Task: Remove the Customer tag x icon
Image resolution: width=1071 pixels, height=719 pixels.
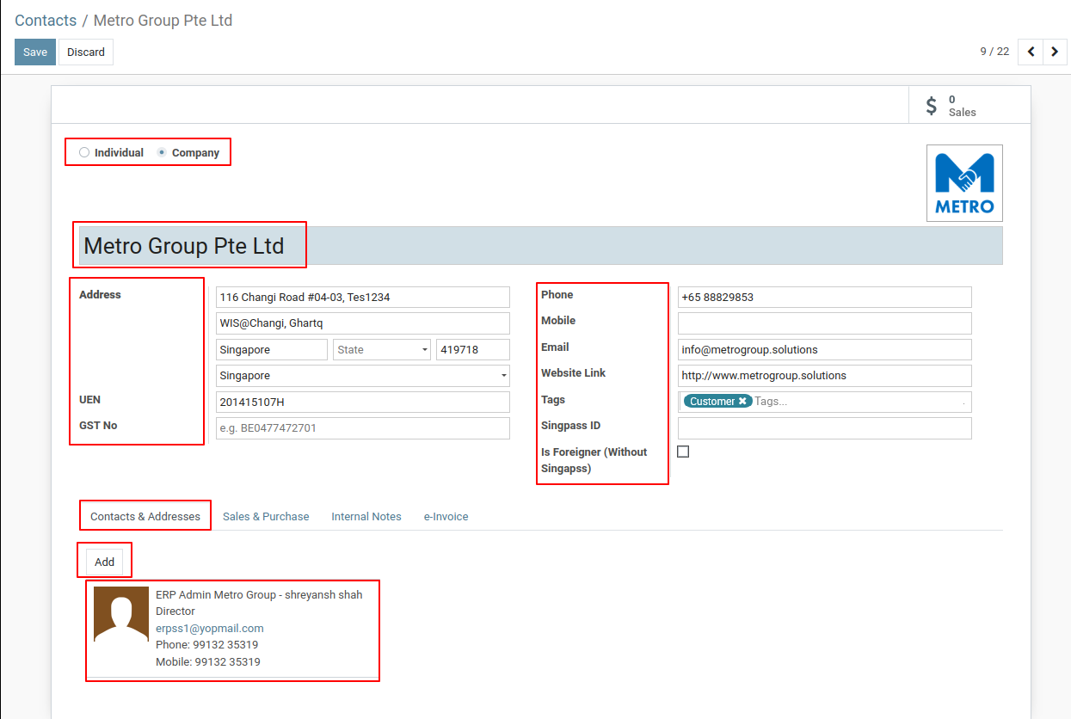Action: [742, 401]
